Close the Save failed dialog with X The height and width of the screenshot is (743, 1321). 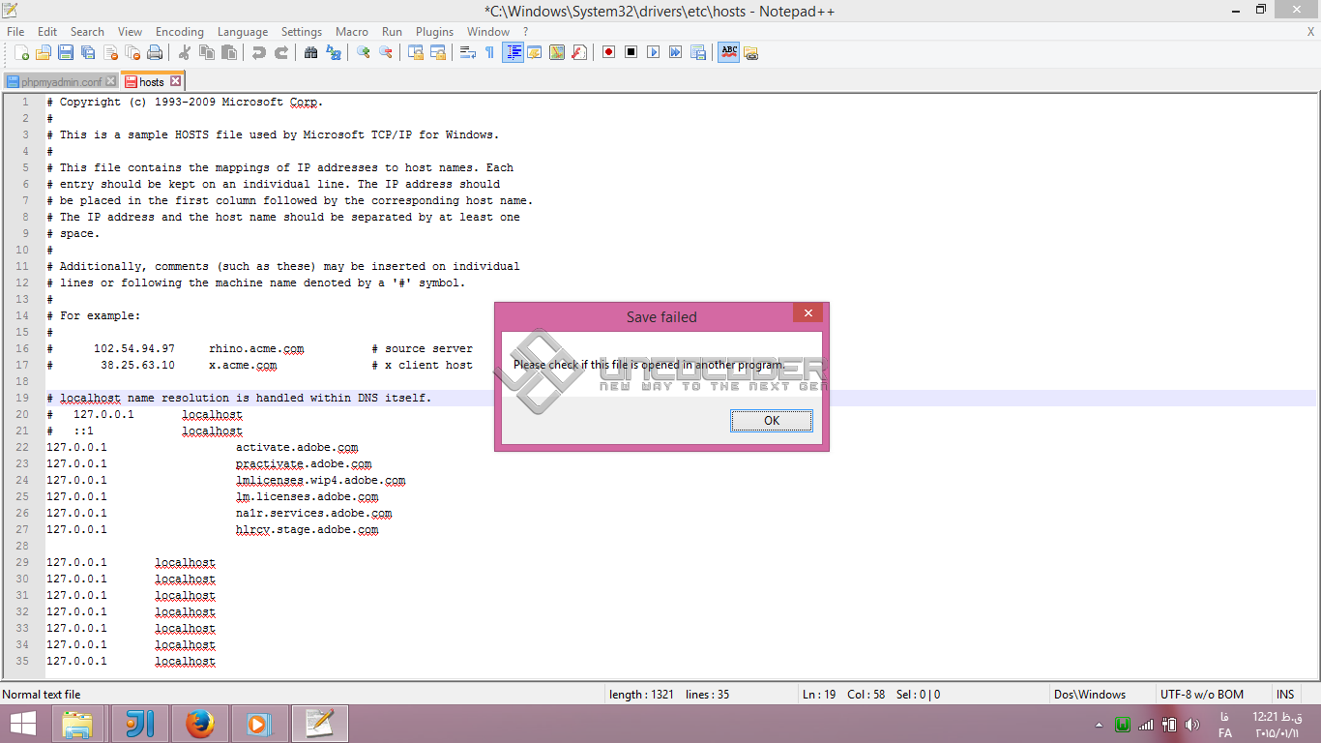[x=807, y=312]
